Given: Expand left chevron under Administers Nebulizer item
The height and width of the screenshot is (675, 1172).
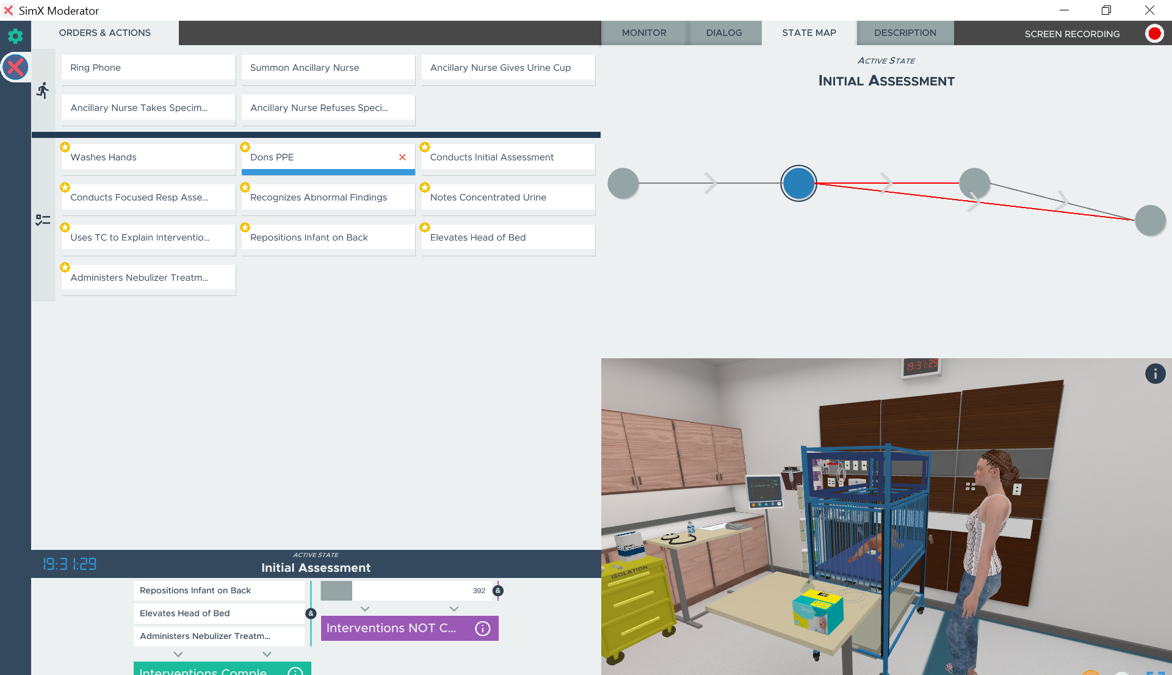Looking at the screenshot, I should 178,654.
